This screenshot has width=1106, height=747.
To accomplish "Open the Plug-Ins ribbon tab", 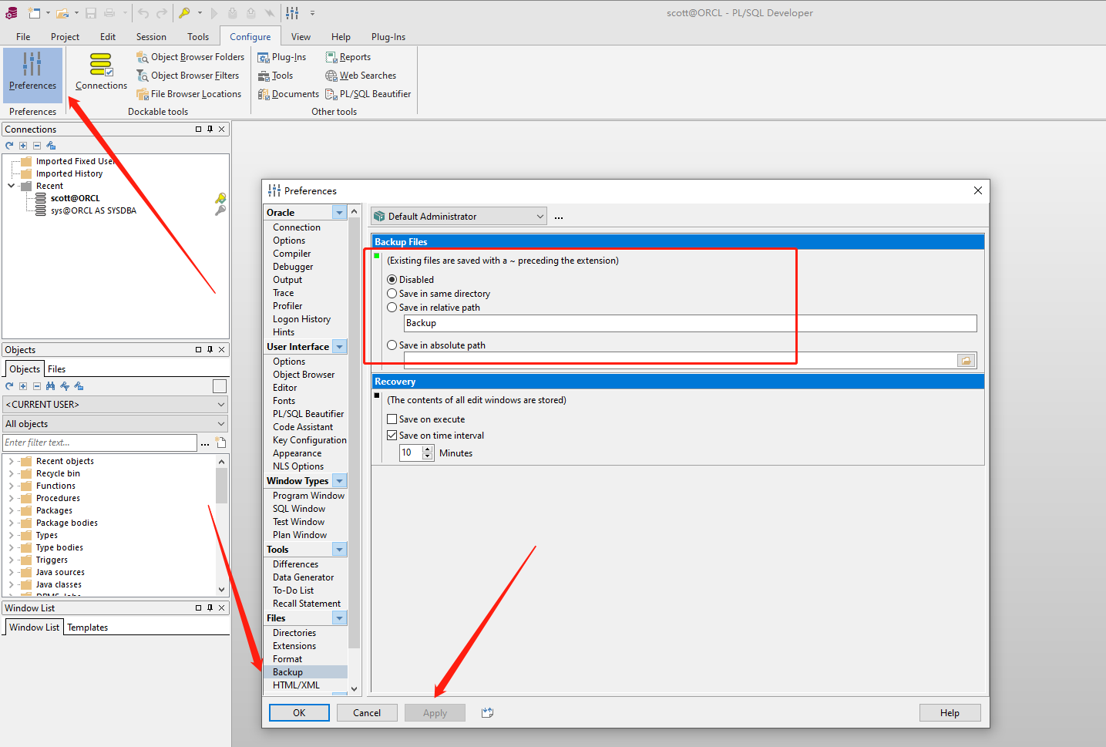I will (x=388, y=37).
